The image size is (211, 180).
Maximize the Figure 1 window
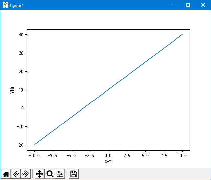coord(188,5)
